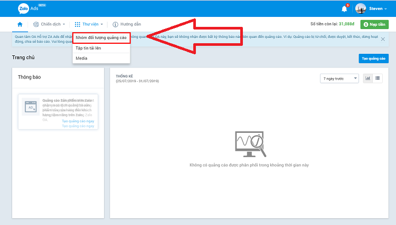Open the Hướng dẫn guide tab
The image size is (396, 225).
(127, 24)
